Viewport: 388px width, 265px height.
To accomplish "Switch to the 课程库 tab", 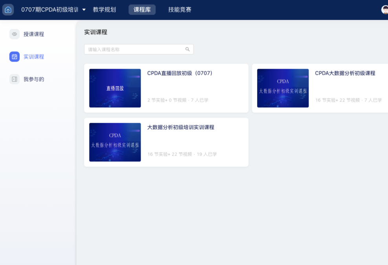I will [x=142, y=10].
